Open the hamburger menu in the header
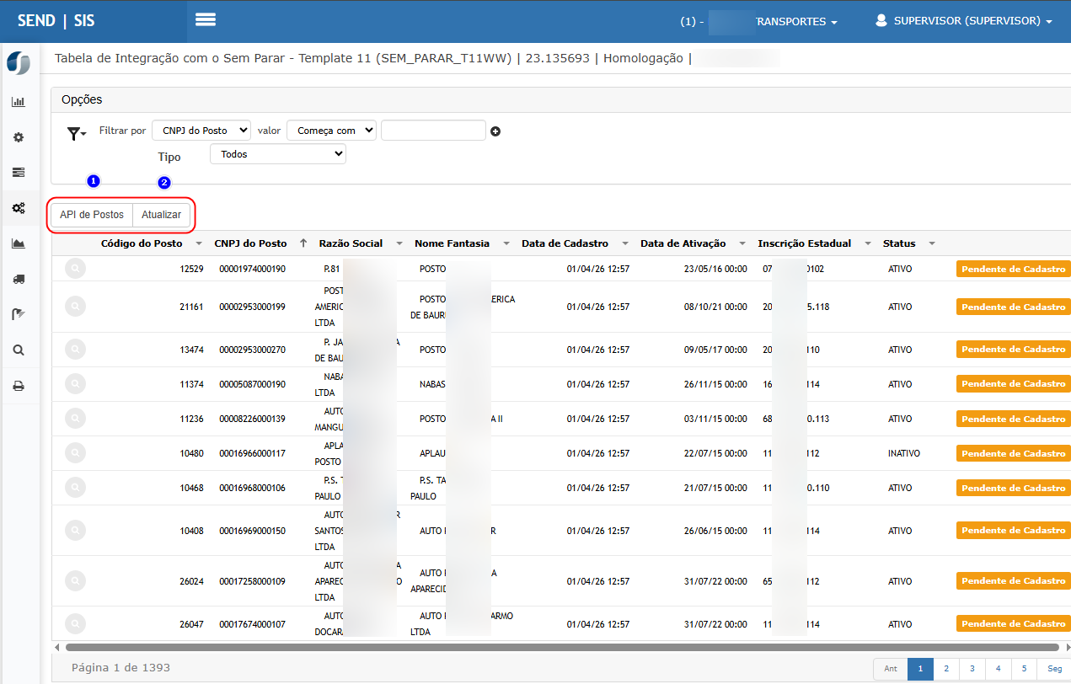1071x684 pixels. (206, 20)
